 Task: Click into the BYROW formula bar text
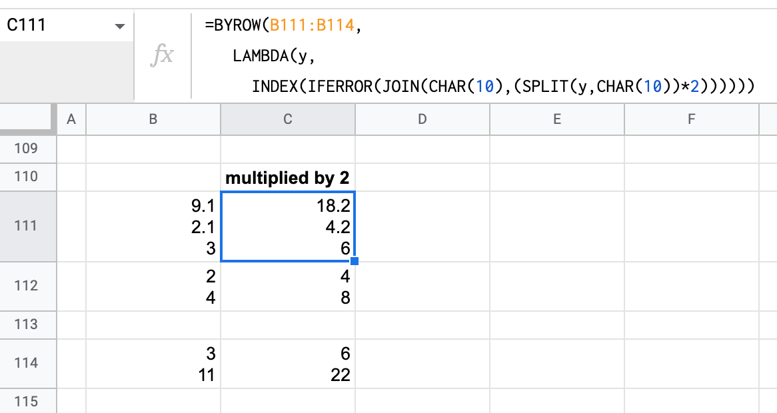point(478,55)
